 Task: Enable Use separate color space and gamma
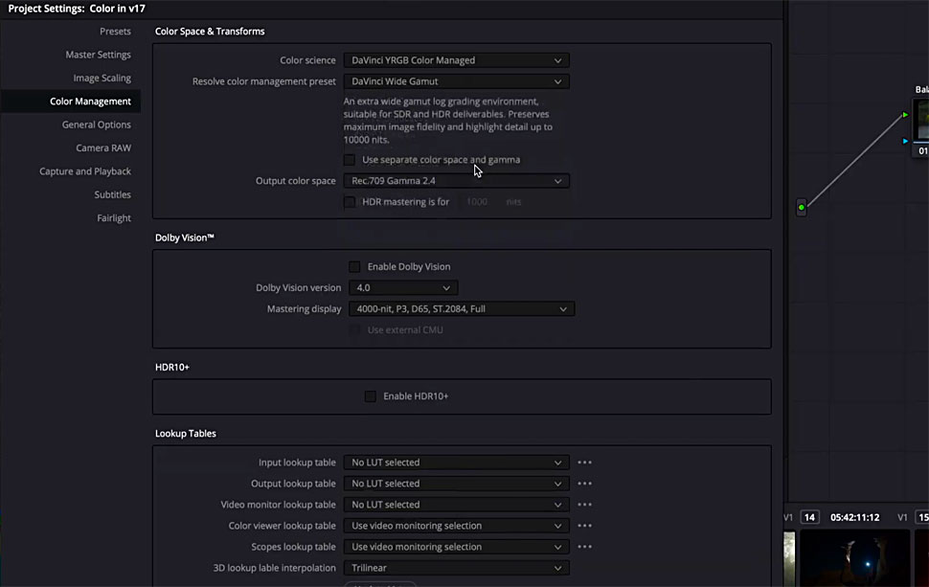coord(350,160)
